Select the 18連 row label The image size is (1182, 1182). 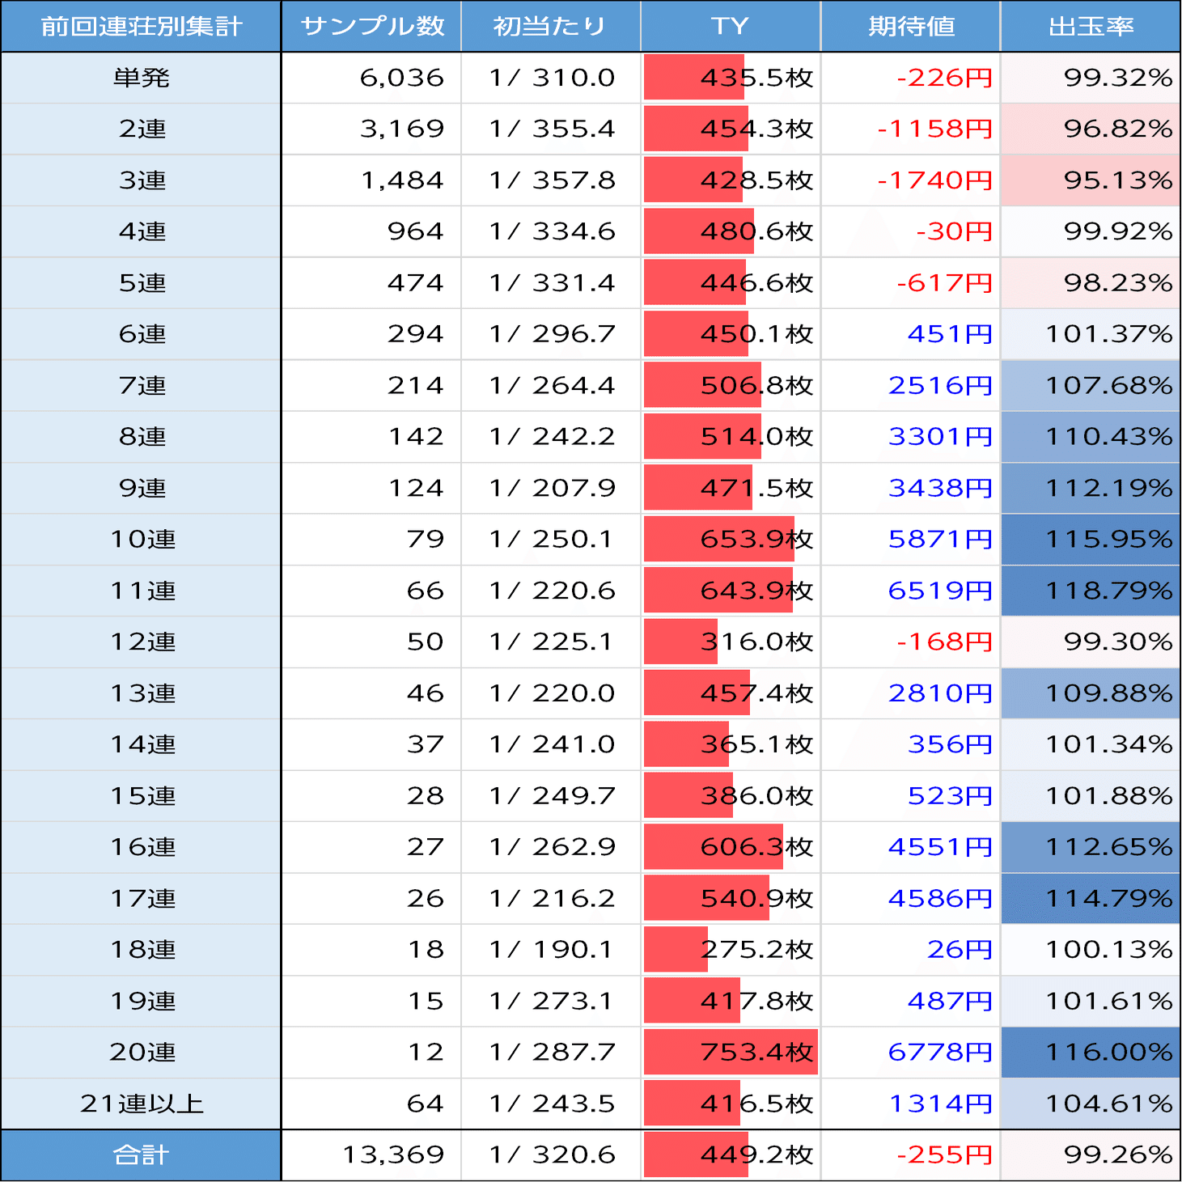click(x=141, y=950)
